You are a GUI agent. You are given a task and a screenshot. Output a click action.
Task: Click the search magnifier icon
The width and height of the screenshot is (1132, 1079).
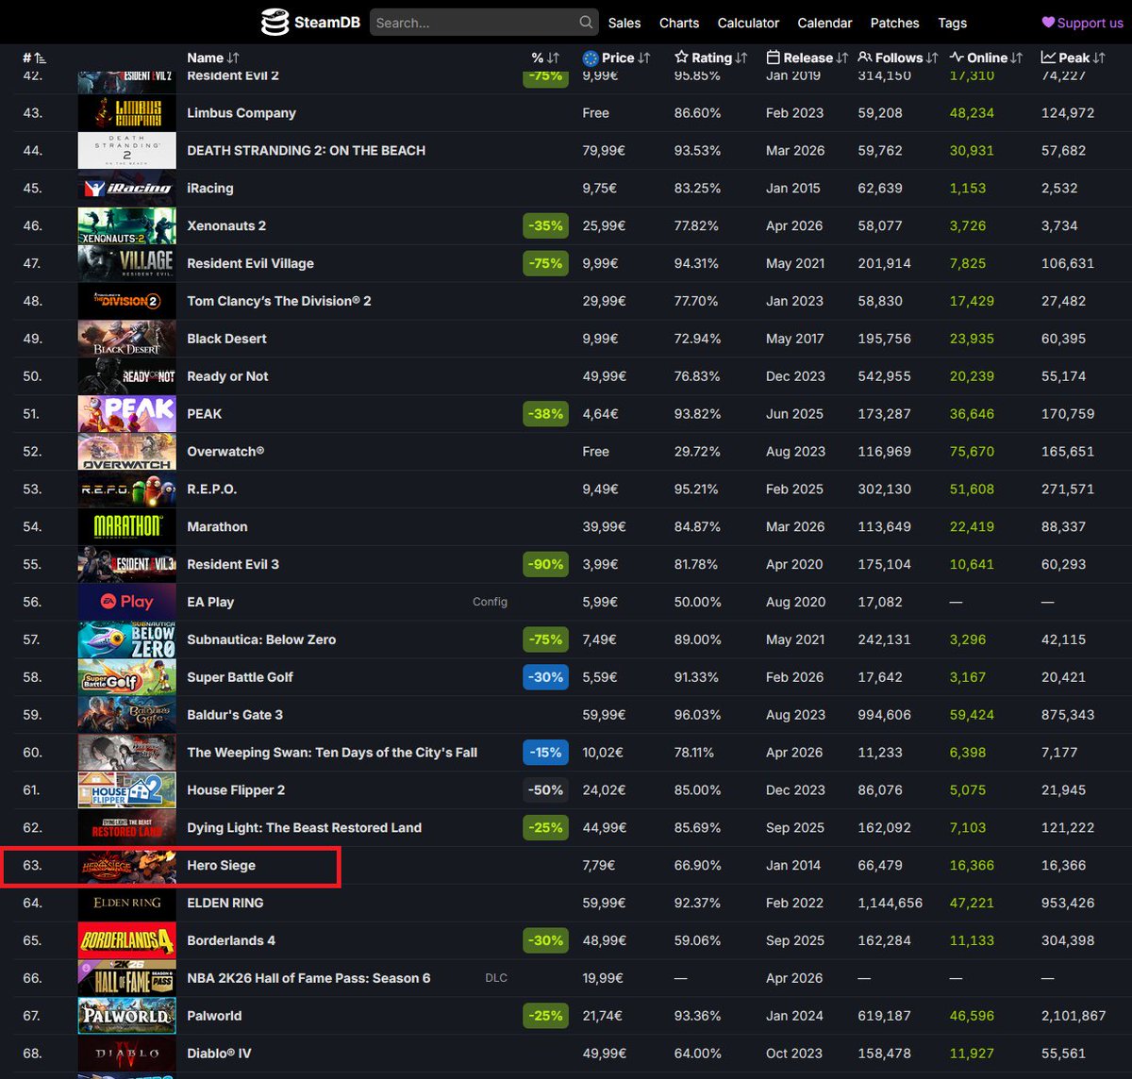(586, 22)
